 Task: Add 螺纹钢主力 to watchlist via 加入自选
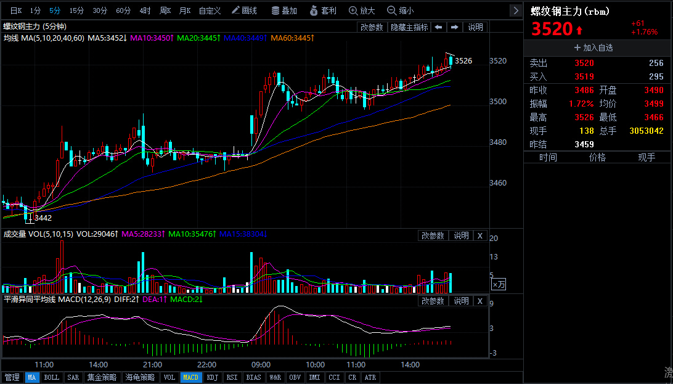593,47
